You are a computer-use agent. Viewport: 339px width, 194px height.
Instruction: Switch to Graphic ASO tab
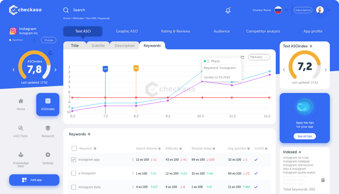pos(127,31)
